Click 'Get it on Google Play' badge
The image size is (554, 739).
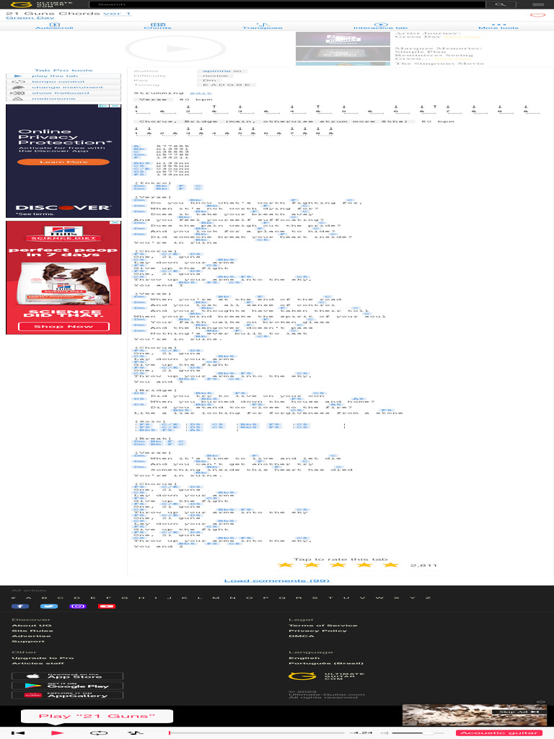67,686
